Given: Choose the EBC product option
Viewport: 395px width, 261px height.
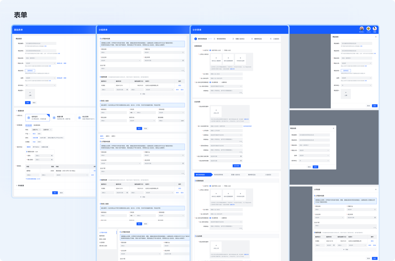Looking at the screenshot, I should click(39, 134).
